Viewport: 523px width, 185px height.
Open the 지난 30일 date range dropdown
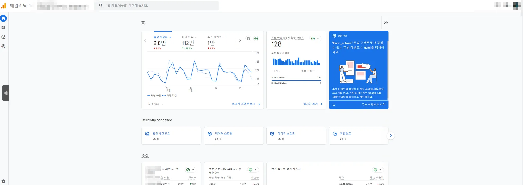pyautogui.click(x=156, y=104)
